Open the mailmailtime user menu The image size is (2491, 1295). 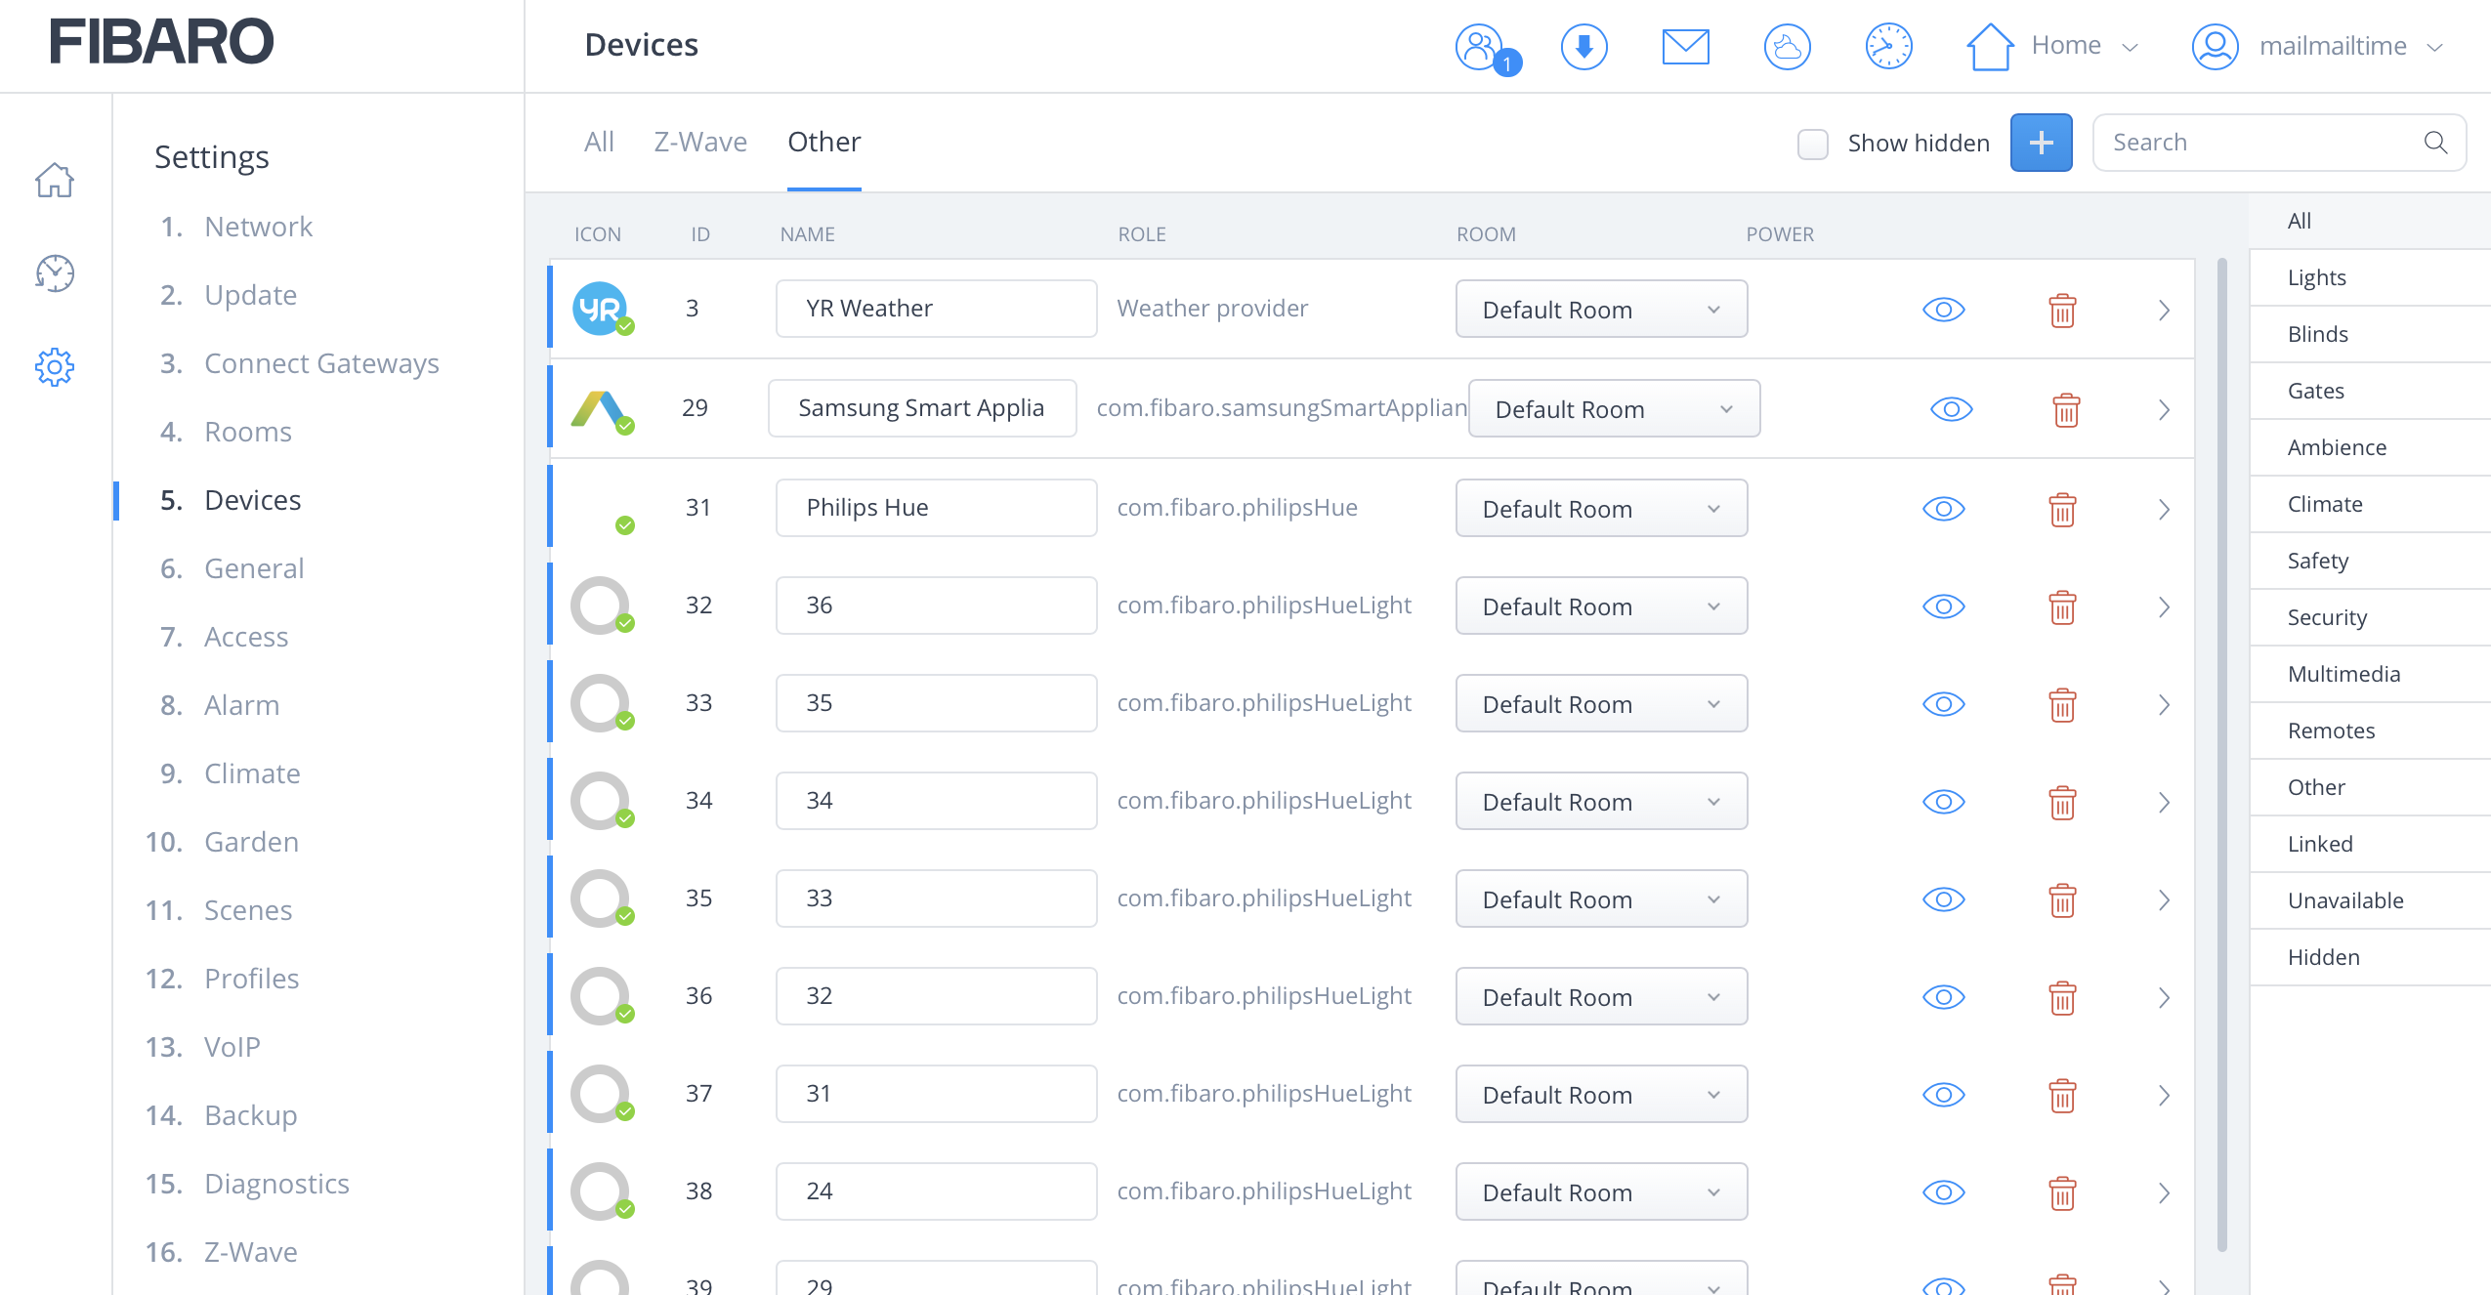[x=2318, y=46]
